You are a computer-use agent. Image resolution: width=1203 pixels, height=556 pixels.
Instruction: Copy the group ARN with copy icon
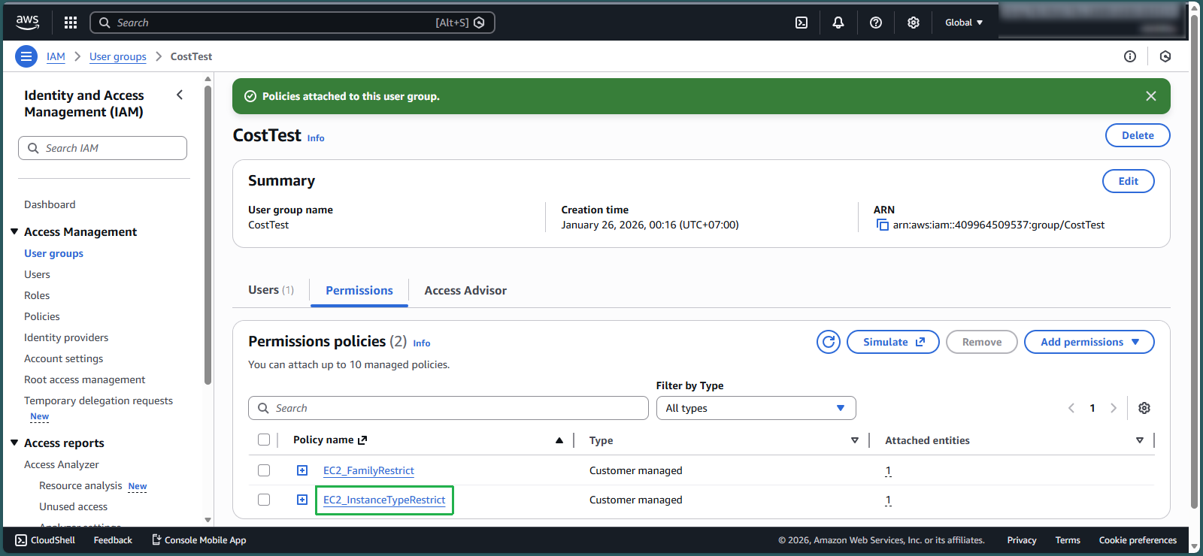[x=883, y=225]
